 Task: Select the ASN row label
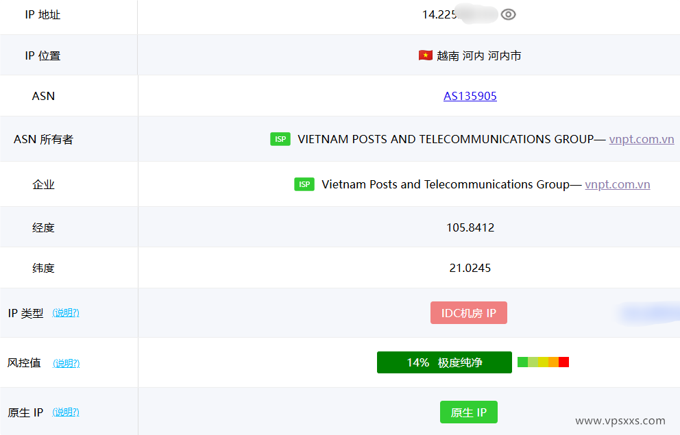43,96
